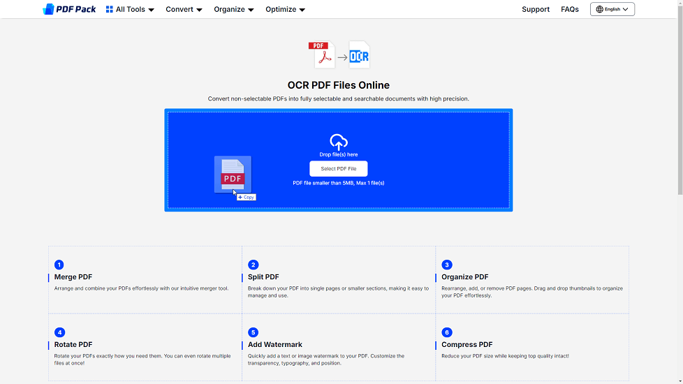This screenshot has height=384, width=683.
Task: Open the Optimize dropdown menu
Action: [285, 10]
